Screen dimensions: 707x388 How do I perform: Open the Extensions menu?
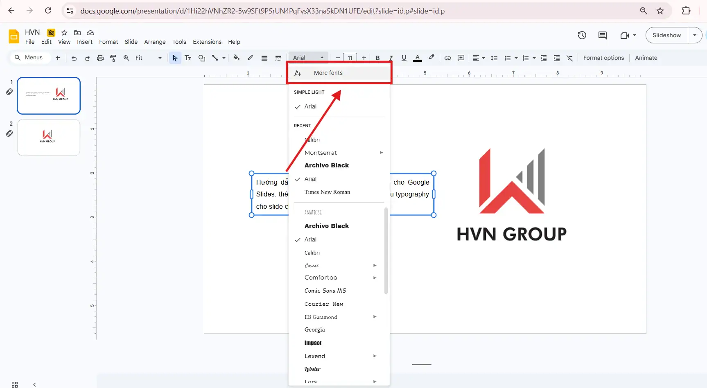click(x=207, y=41)
